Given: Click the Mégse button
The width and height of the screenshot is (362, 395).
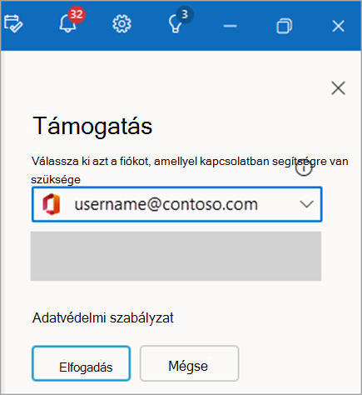Looking at the screenshot, I should click(x=189, y=363).
